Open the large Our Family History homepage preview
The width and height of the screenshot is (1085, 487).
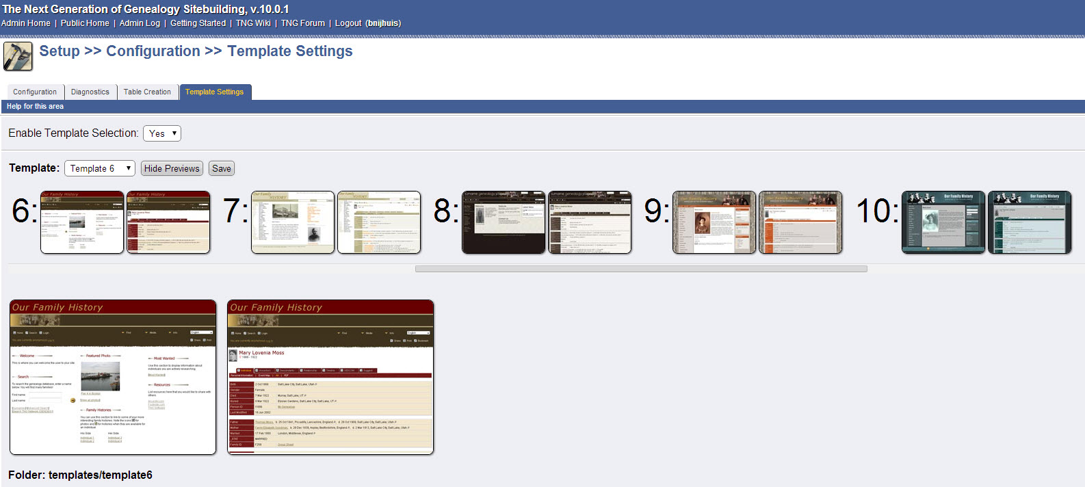[113, 377]
